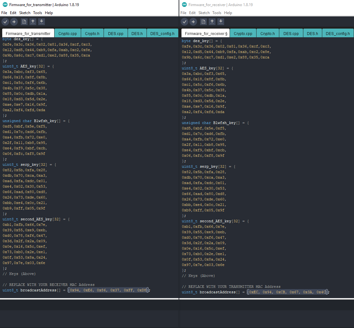Screen dimensions: 354x328
Task: Click 'REPLACE WITH YOUR TRANSMITTER MAC Address' comment
Action: pos(231,287)
